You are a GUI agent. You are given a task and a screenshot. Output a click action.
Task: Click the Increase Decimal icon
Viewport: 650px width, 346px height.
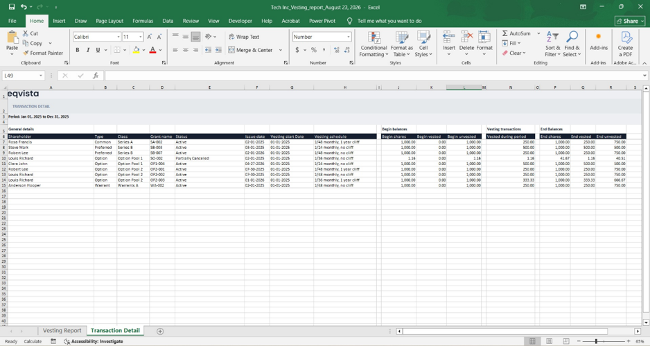coord(336,50)
